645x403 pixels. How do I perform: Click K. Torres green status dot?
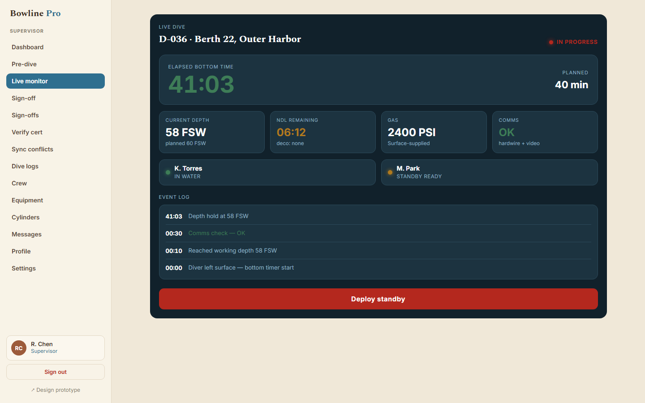[x=168, y=172]
